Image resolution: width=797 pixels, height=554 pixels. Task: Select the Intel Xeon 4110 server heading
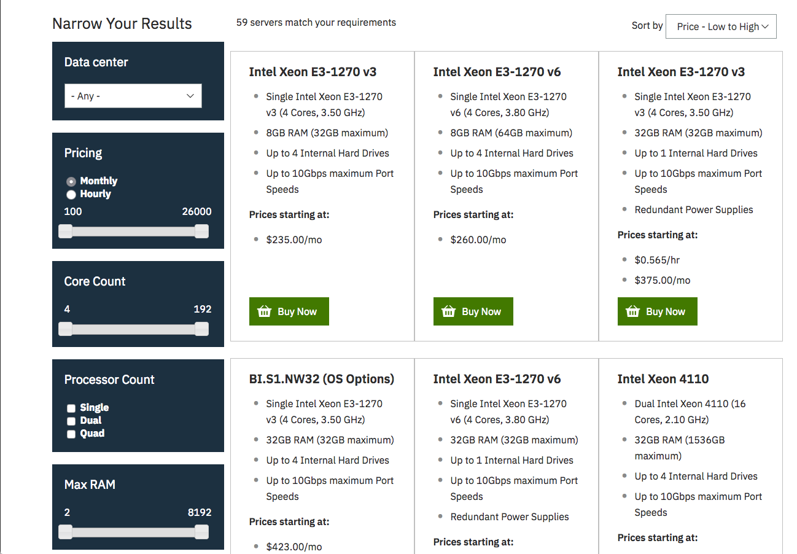[663, 379]
